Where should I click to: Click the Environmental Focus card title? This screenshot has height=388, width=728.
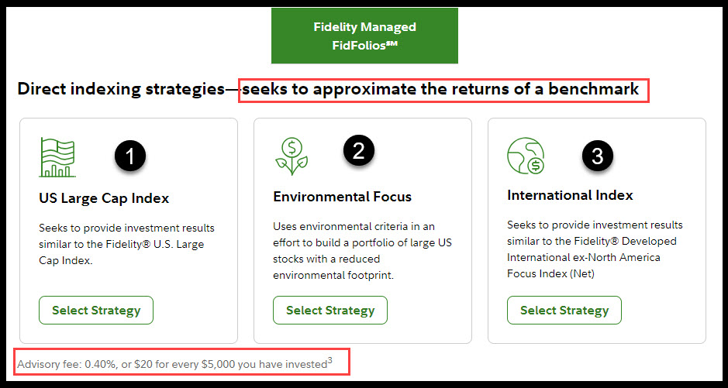pyautogui.click(x=342, y=197)
